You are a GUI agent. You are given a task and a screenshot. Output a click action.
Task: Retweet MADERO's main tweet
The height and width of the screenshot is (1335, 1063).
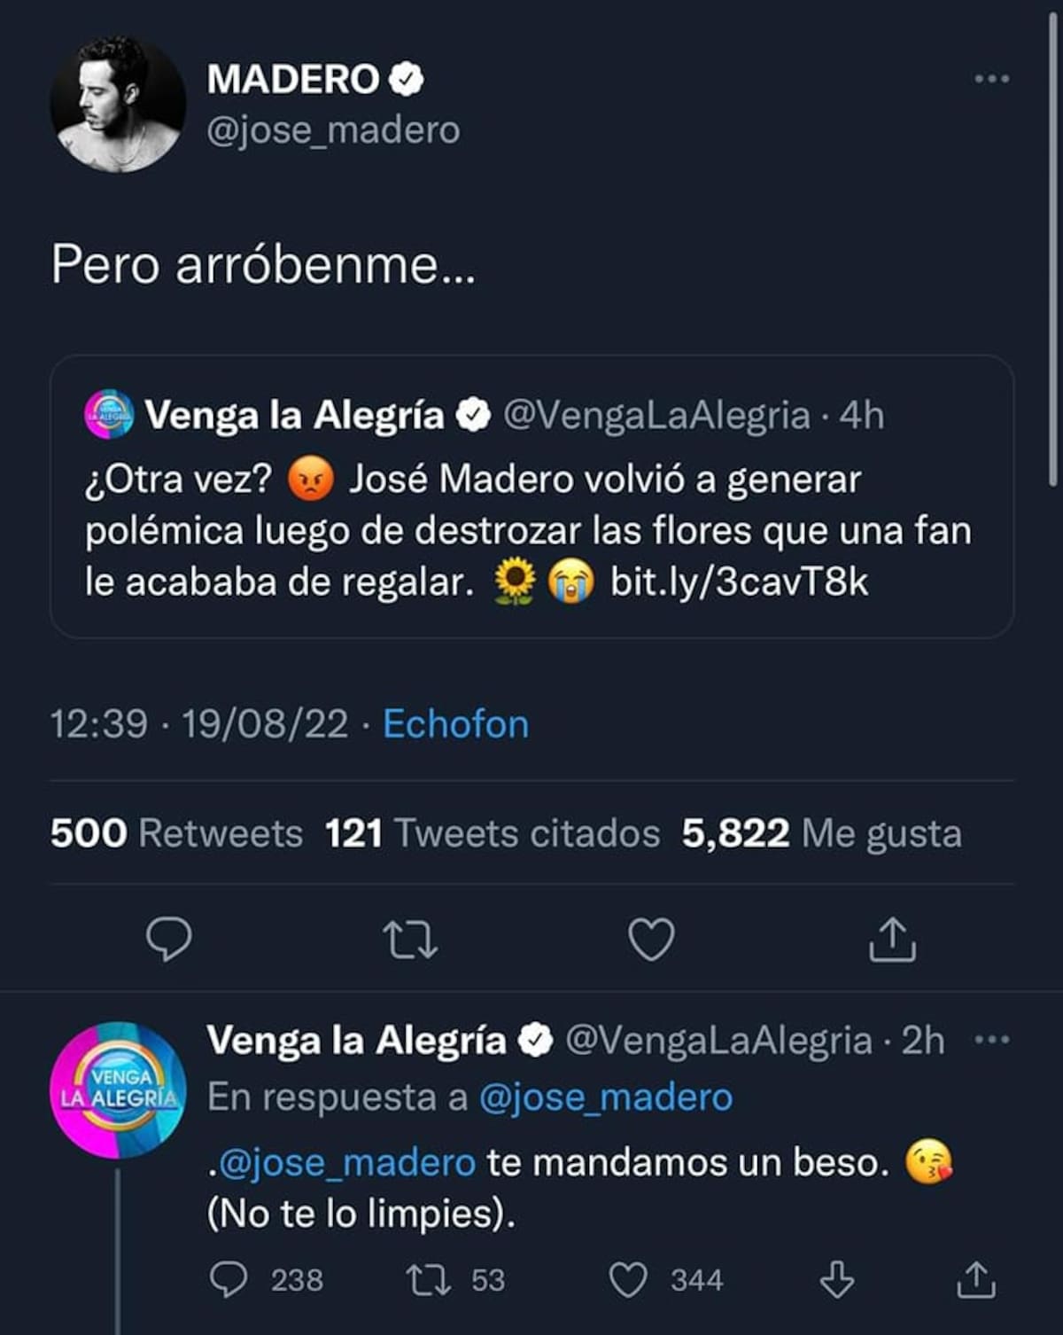[x=409, y=939]
